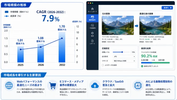The height and width of the screenshot is (100, 177).
Task: Open the ダッシュボード home icon in sidebar
Action: coord(92,9)
